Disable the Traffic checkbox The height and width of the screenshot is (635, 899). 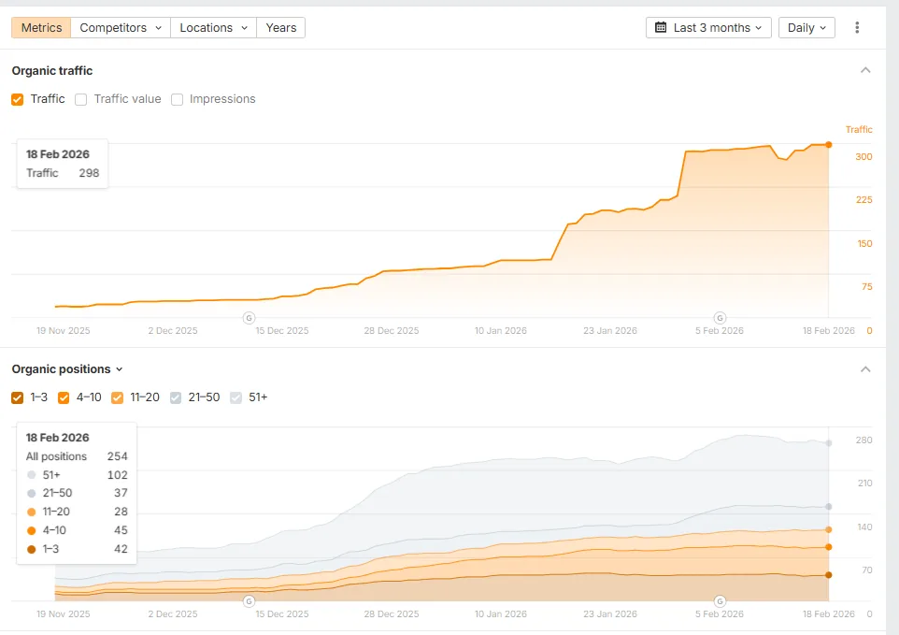16,98
